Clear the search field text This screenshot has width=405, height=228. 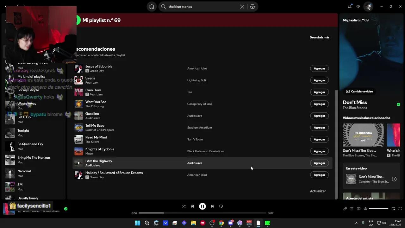pyautogui.click(x=242, y=7)
